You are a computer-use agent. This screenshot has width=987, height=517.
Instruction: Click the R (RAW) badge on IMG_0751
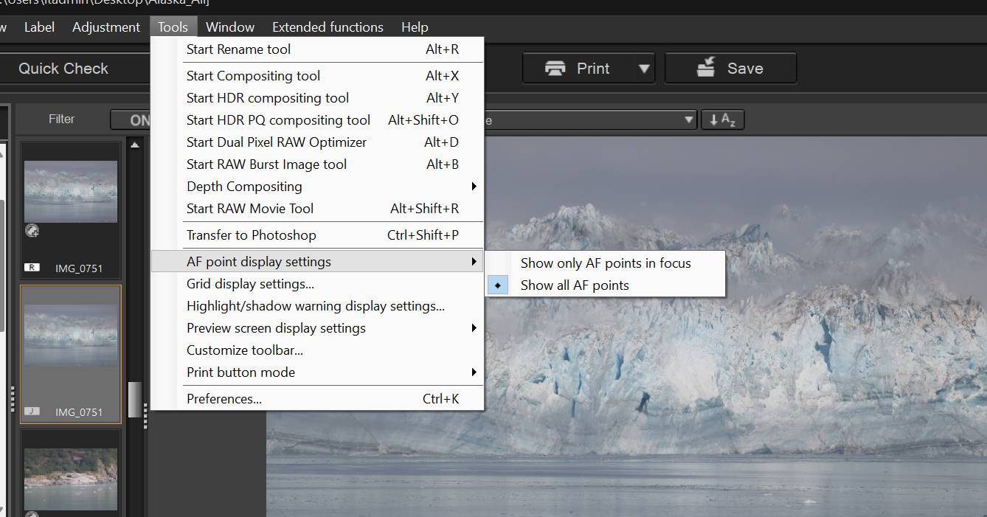click(32, 268)
